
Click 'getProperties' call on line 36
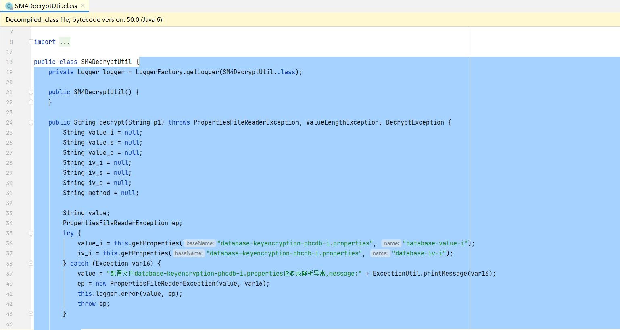click(155, 243)
